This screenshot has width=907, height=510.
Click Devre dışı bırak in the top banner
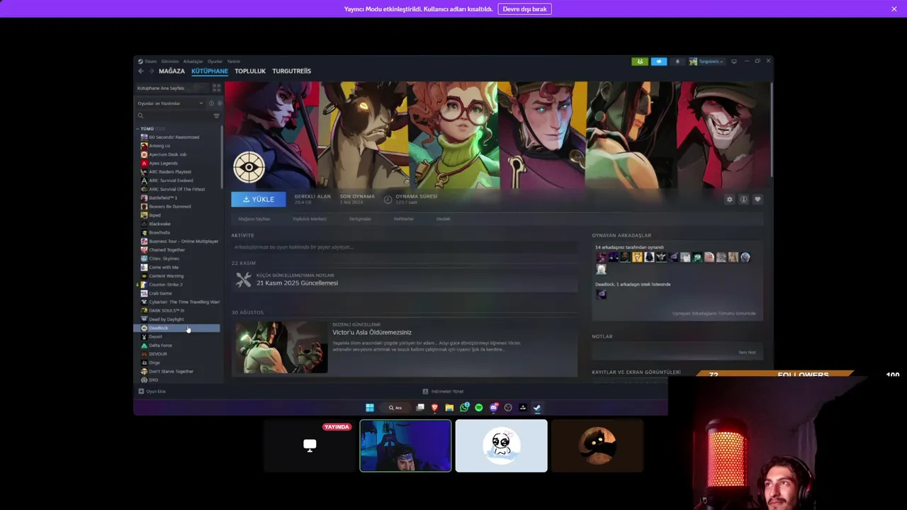click(525, 9)
